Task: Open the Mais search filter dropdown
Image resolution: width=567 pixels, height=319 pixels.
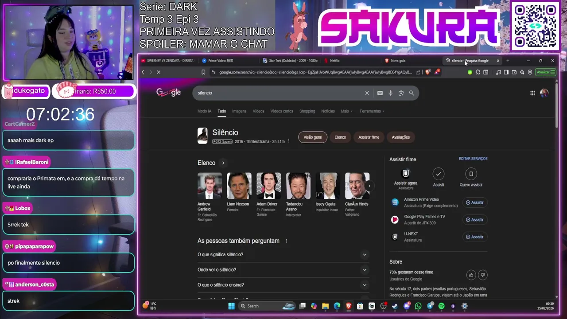Action: (x=347, y=111)
